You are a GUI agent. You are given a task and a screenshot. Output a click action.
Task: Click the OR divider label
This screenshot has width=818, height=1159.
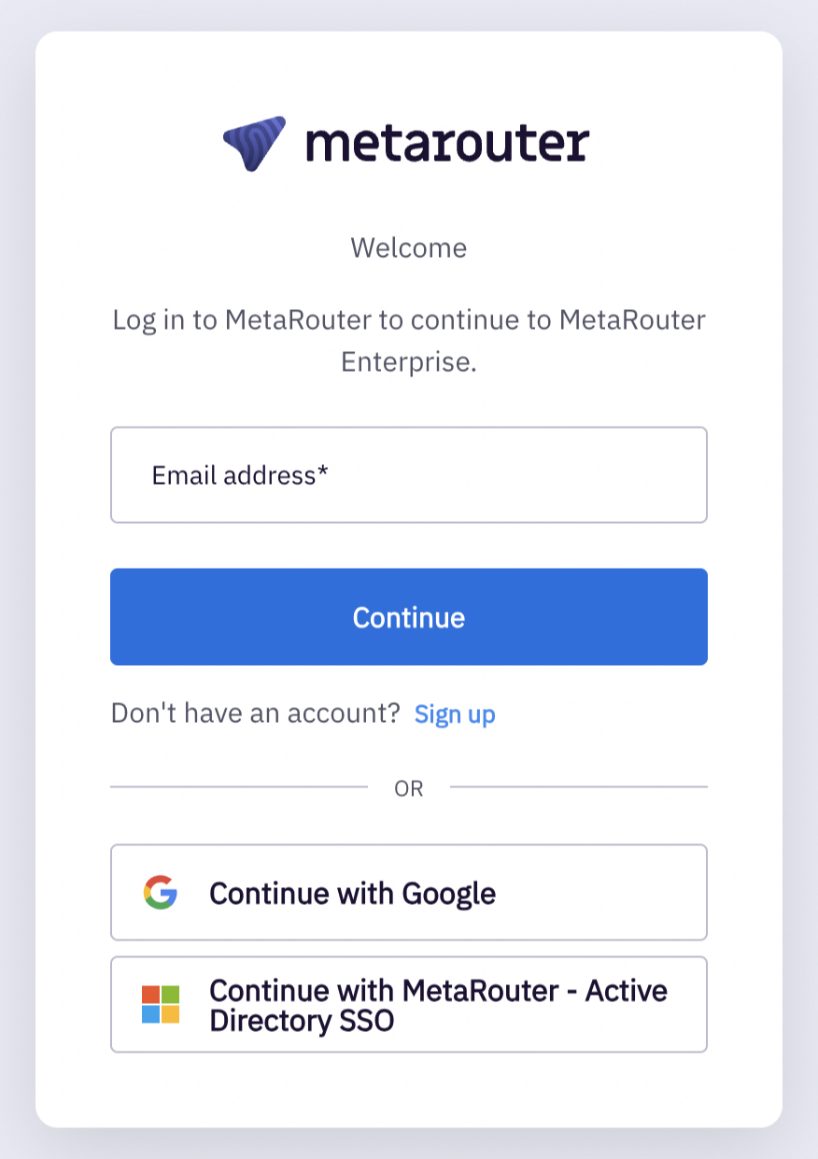pyautogui.click(x=408, y=789)
